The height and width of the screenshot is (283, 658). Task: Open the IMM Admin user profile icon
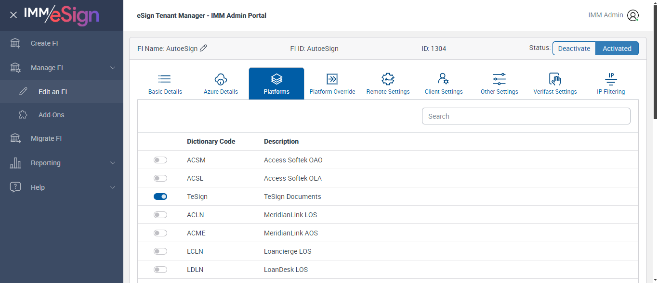633,15
